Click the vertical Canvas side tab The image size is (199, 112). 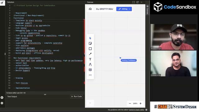pos(147,10)
